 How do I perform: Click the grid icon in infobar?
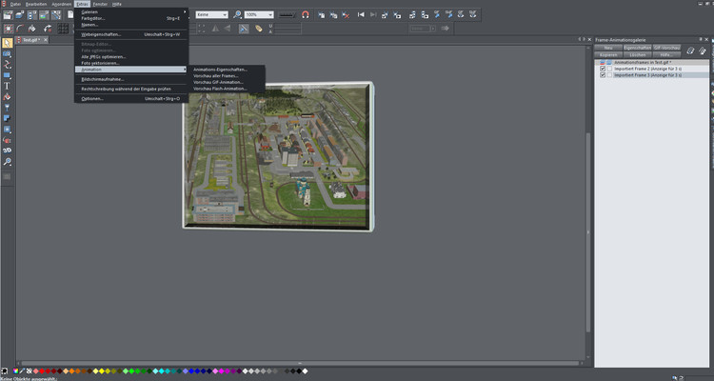pyautogui.click(x=63, y=29)
